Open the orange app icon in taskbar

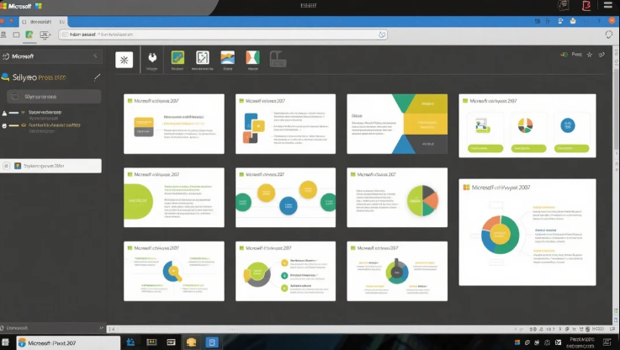click(191, 342)
